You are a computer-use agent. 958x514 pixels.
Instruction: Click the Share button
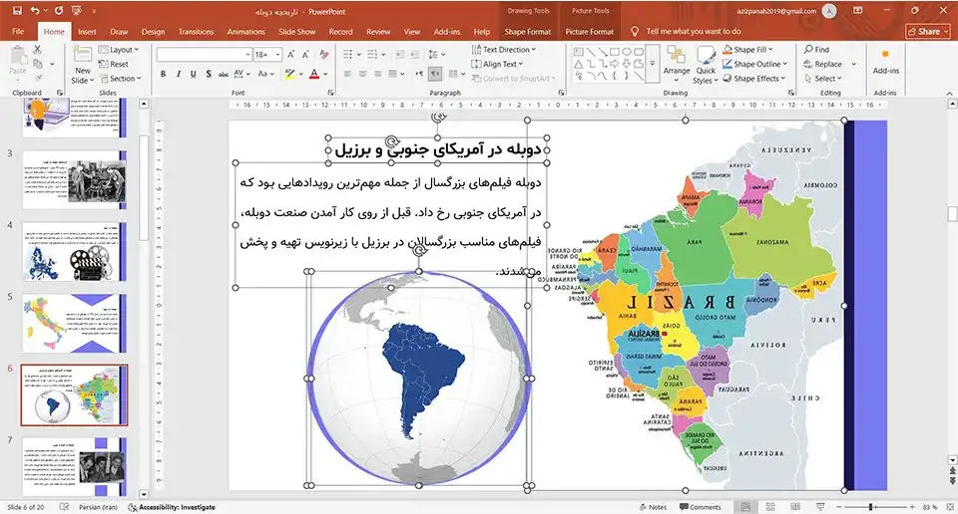click(927, 31)
